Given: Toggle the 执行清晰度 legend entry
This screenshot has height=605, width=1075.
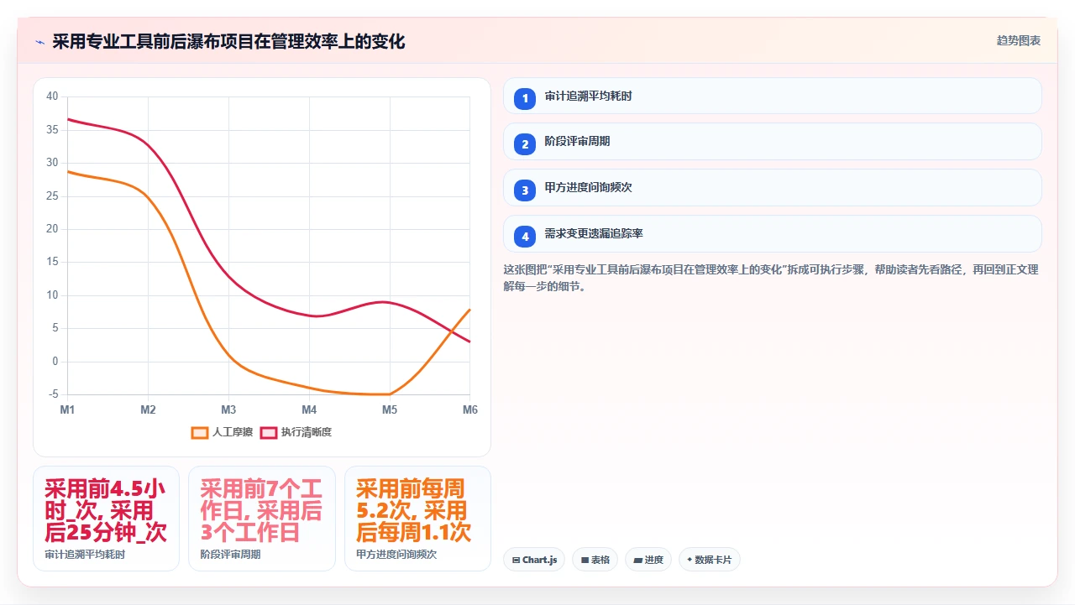Looking at the screenshot, I should pos(296,432).
